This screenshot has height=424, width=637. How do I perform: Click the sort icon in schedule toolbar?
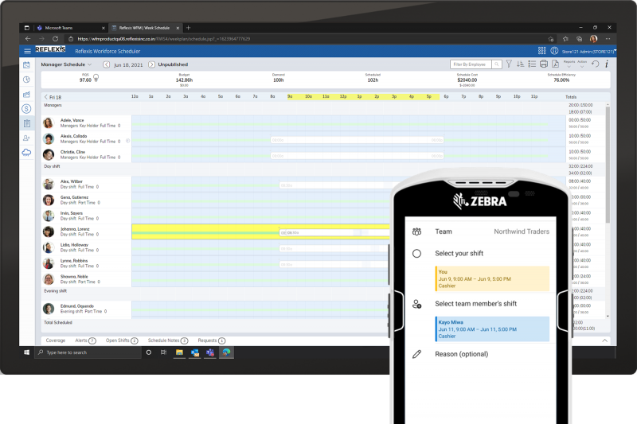[520, 64]
